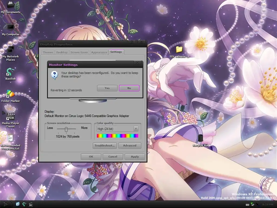Select the Folder Marker shortcut

point(11,96)
